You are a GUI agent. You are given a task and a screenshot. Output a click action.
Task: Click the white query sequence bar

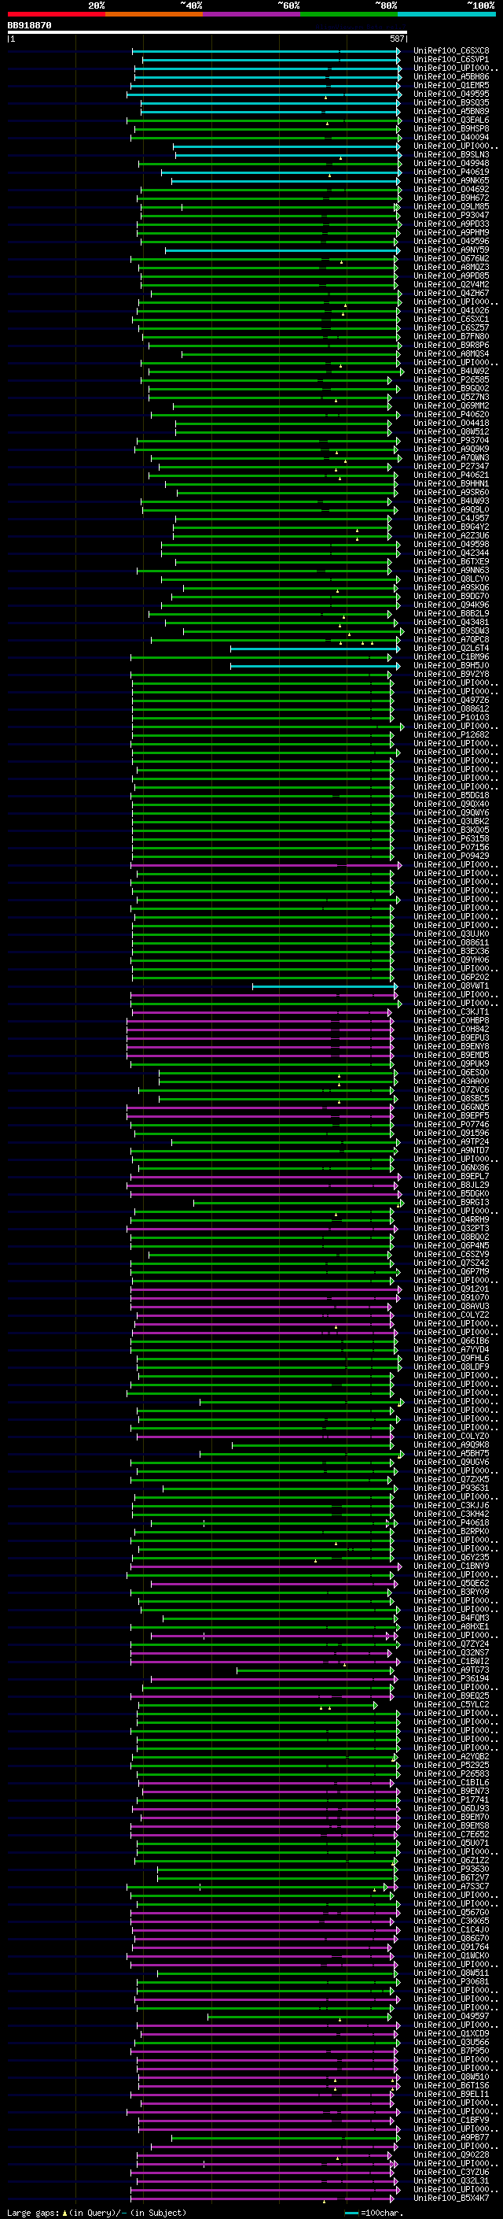(207, 33)
